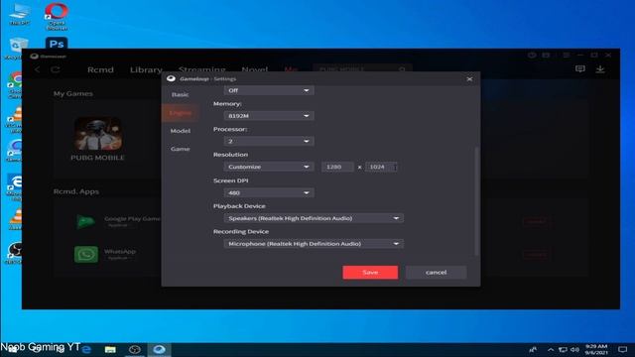
Task: Open Gameloop's download manager icon
Action: (600, 69)
